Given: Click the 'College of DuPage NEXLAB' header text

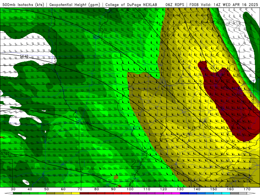Looking at the screenshot, I should click(x=131, y=5).
